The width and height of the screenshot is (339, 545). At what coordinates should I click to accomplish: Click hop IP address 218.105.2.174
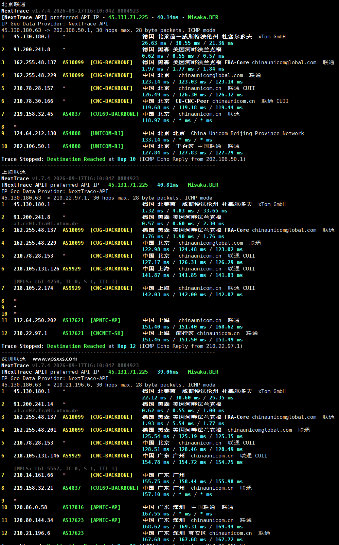coord(33,288)
